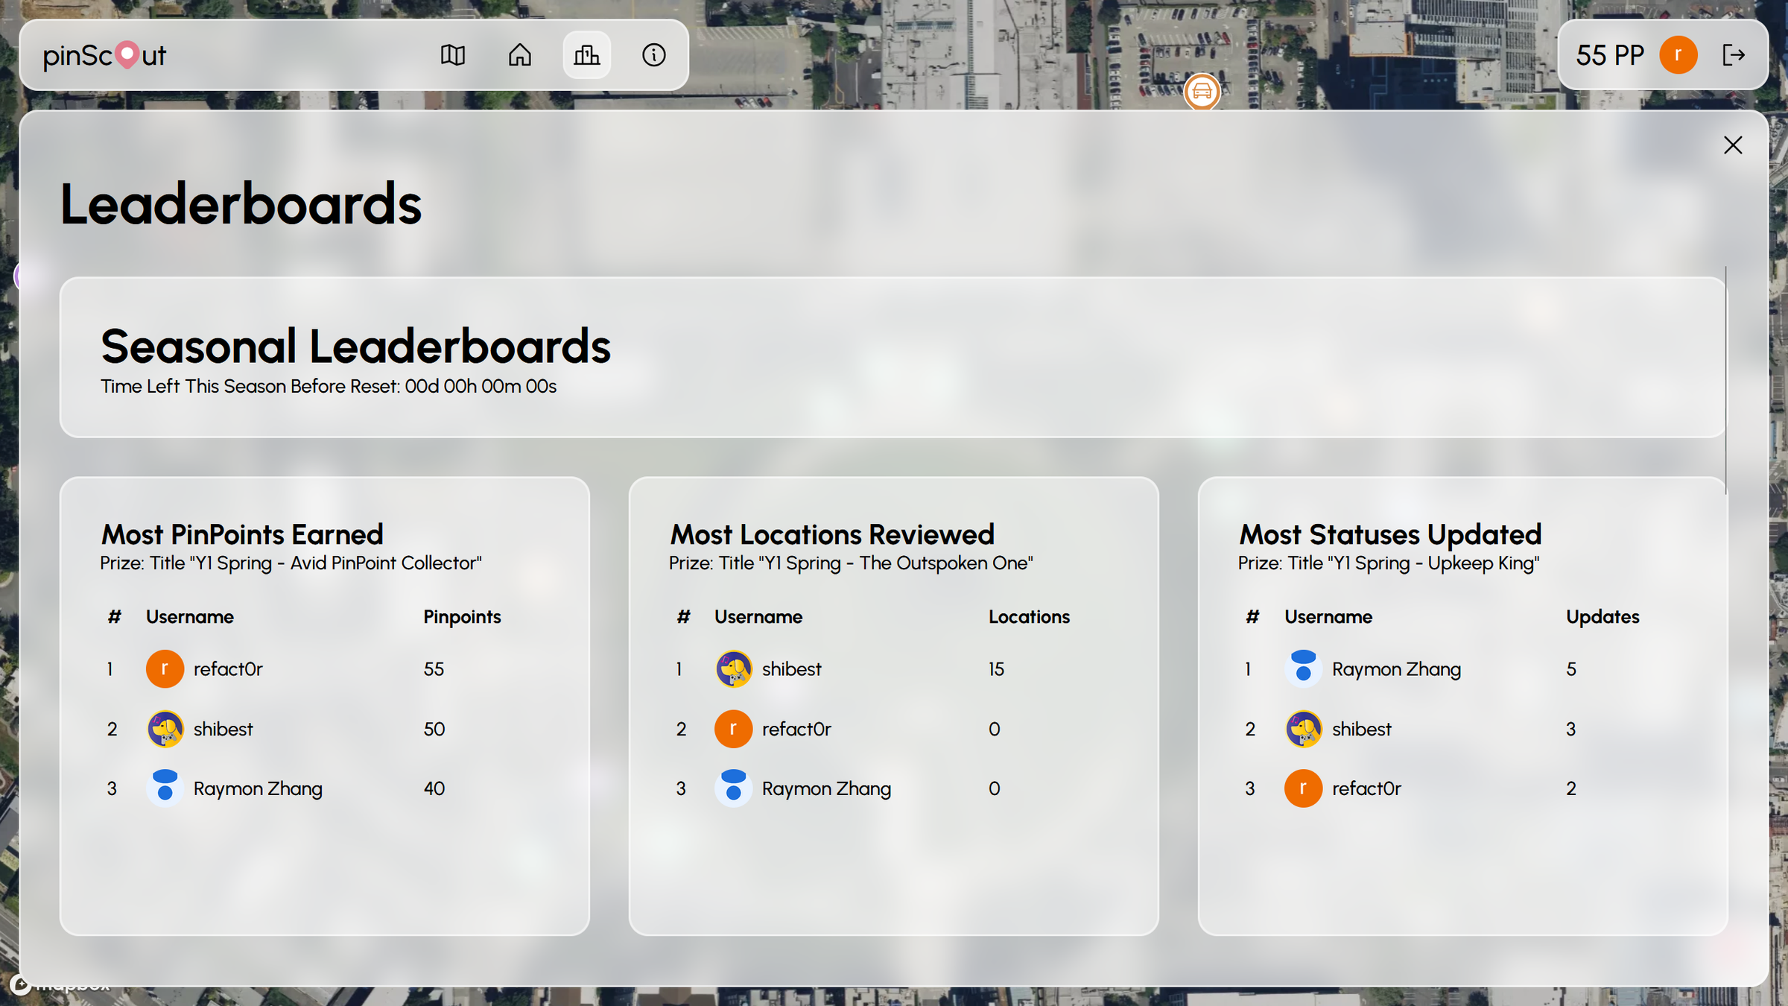The image size is (1788, 1006).
Task: Click Raymon Zhang's avatar in Most Statuses Updated
Action: coord(1302,668)
